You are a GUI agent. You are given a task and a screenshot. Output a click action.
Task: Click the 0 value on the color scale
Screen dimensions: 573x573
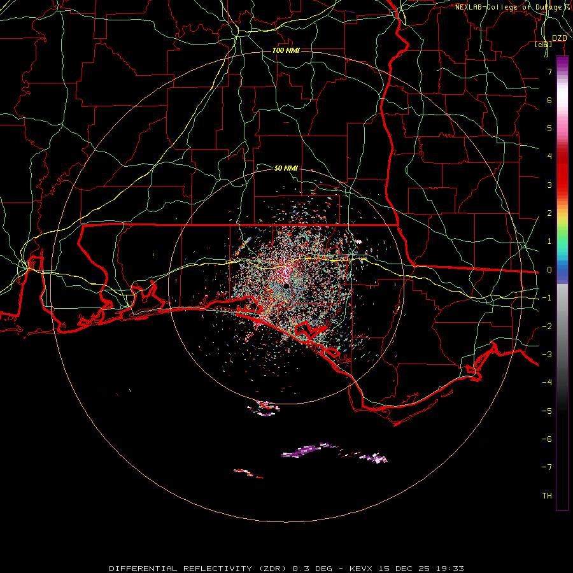(x=549, y=270)
